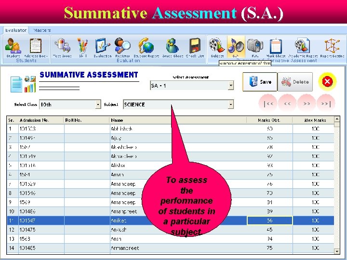Click admission number 1569
The height and width of the screenshot is (260, 347).
point(25,202)
